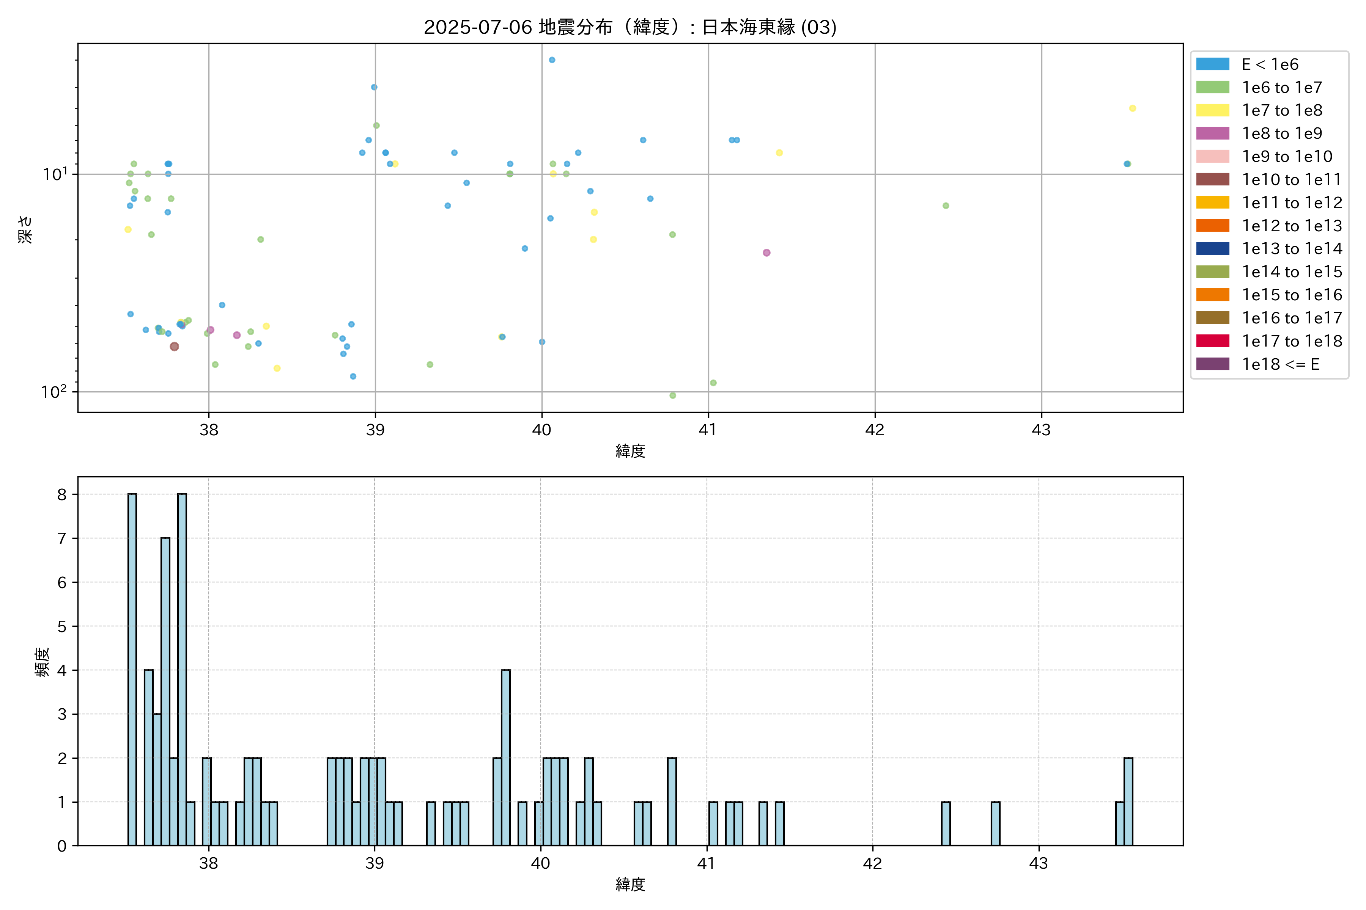Click the 深さ y-axis label
Screen dimensions: 1366x910
25,229
